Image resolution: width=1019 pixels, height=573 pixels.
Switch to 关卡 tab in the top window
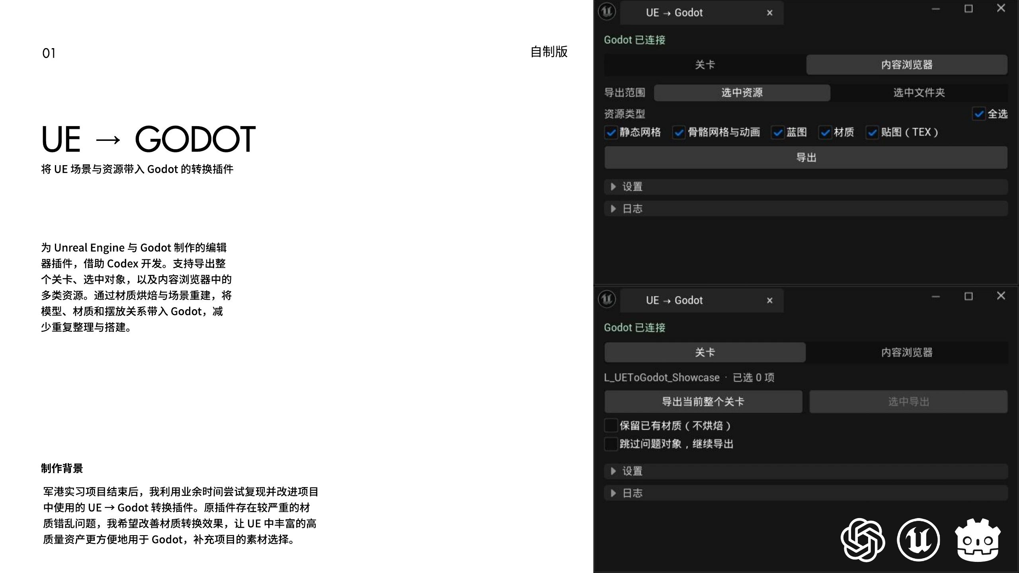click(705, 65)
